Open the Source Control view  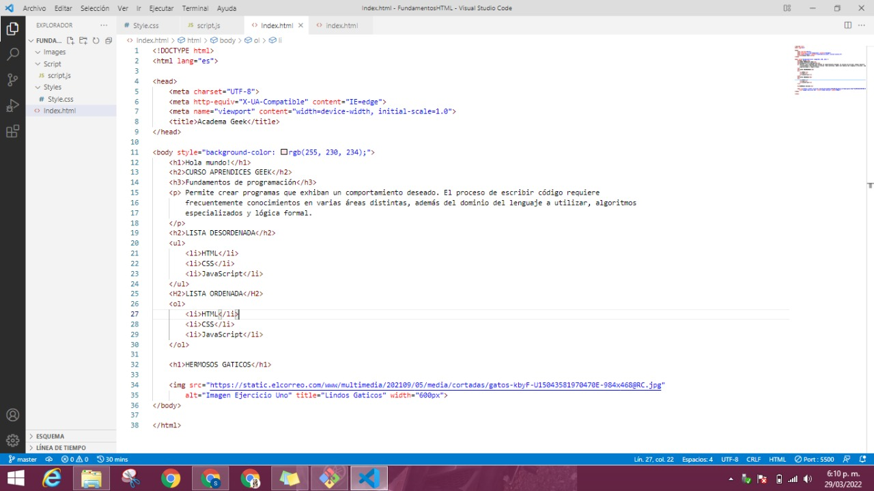tap(12, 80)
